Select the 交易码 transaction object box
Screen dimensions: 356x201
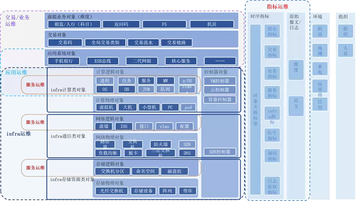[65, 43]
